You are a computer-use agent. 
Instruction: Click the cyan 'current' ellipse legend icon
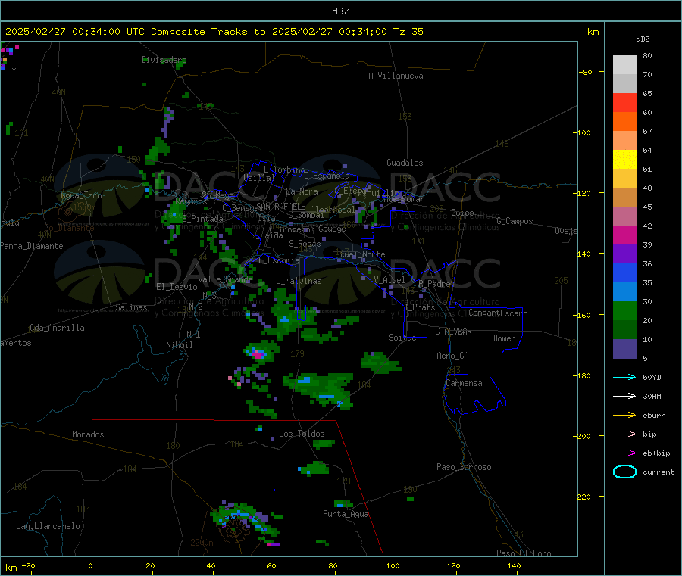(624, 472)
